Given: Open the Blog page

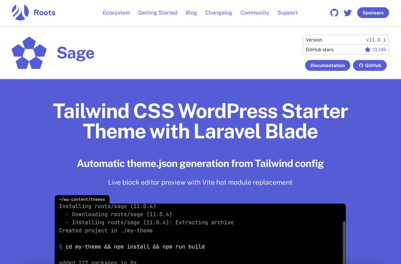Looking at the screenshot, I should click(191, 13).
